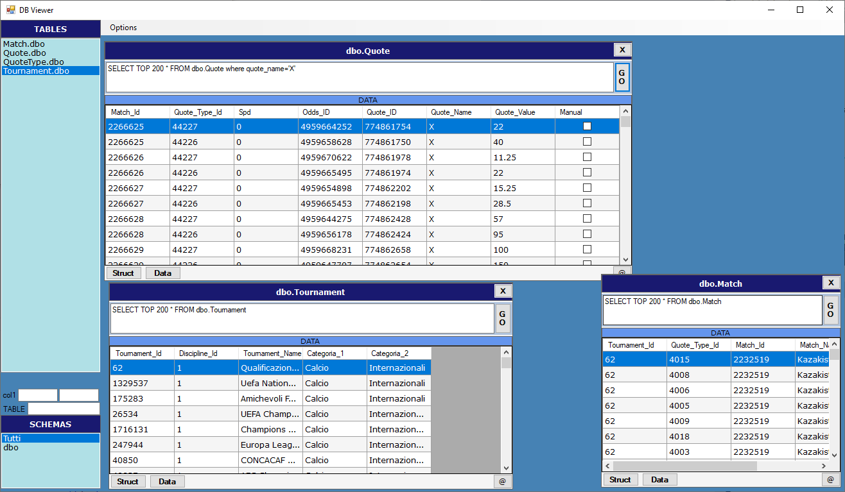Click the Quote_Name column header
The width and height of the screenshot is (845, 492).
[458, 112]
